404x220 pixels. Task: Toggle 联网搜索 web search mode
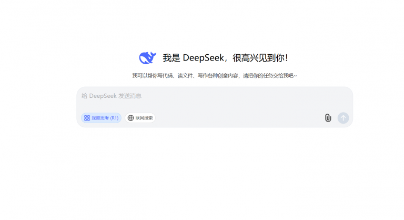140,118
